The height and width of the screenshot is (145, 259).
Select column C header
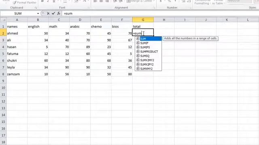coord(59,20)
